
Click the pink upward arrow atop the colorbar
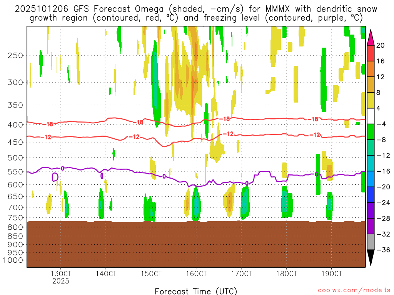coord(371,38)
